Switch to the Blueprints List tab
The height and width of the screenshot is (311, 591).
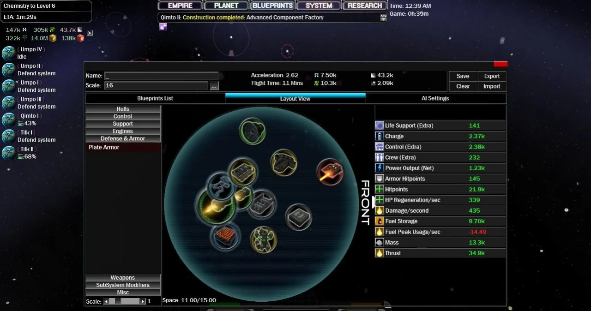pos(155,98)
